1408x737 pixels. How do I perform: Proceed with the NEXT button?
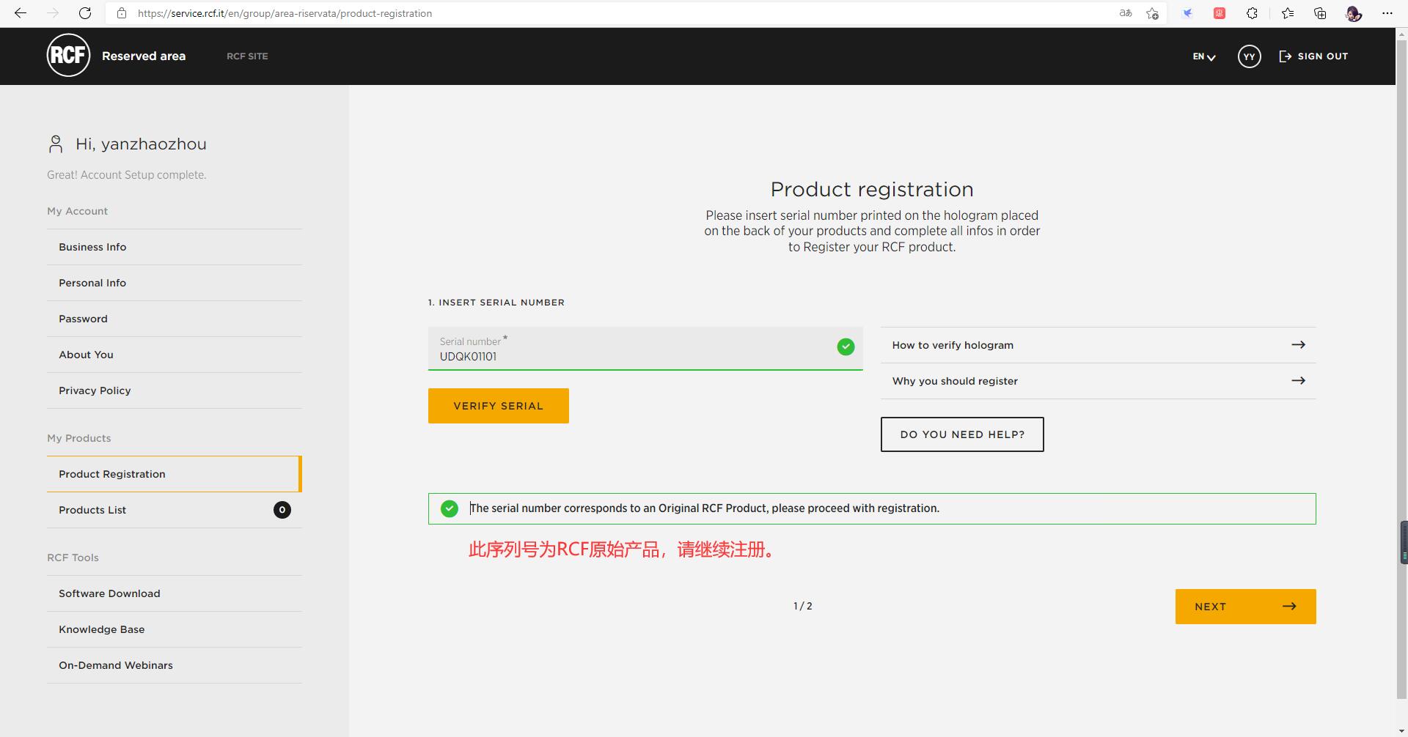tap(1245, 607)
